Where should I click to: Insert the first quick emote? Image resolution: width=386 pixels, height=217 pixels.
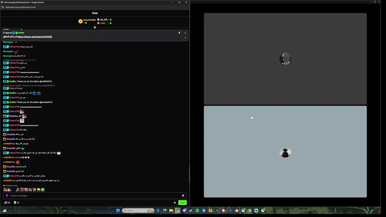pos(5,190)
